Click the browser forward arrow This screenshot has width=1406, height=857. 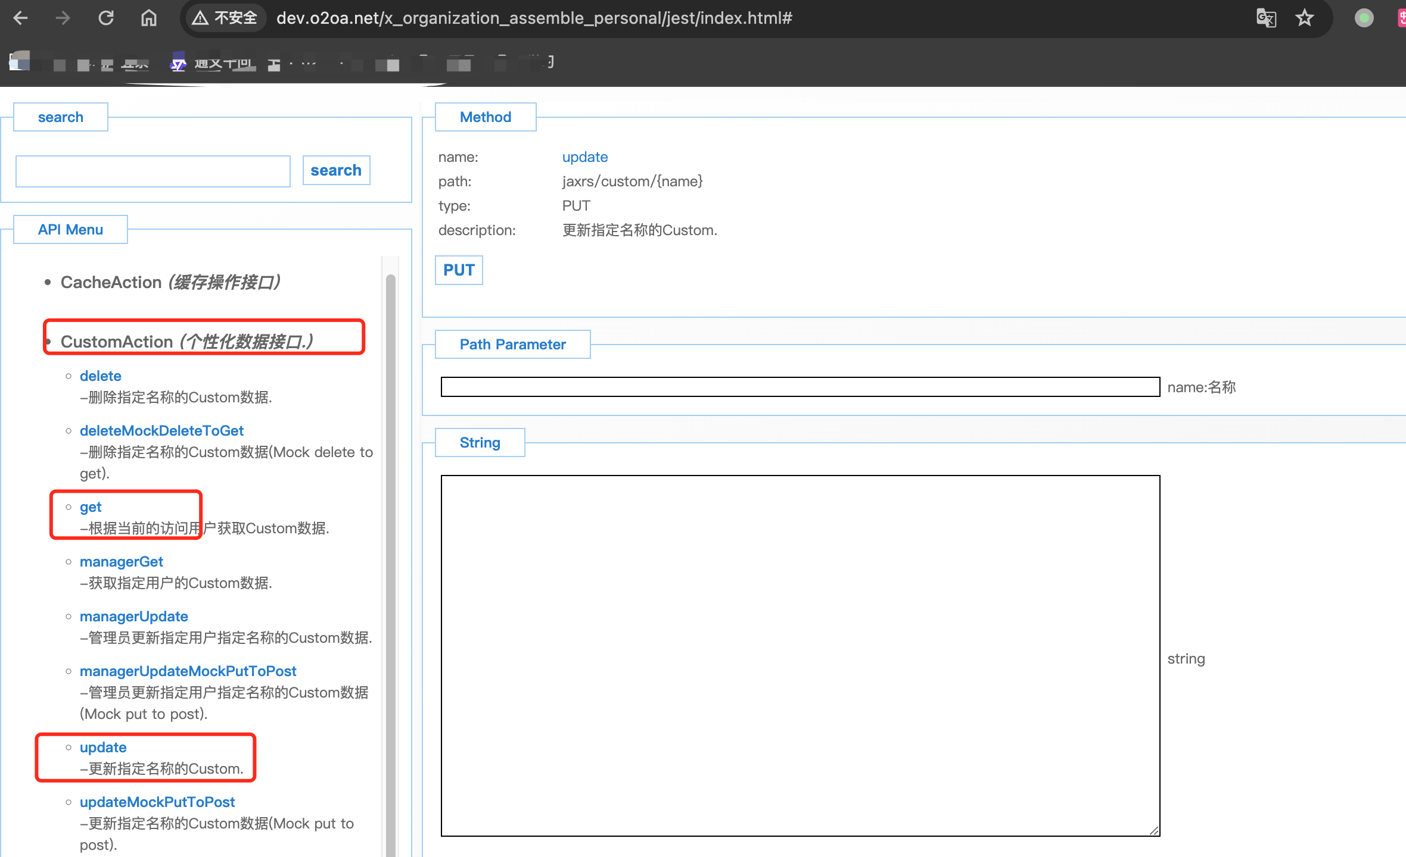(x=63, y=18)
